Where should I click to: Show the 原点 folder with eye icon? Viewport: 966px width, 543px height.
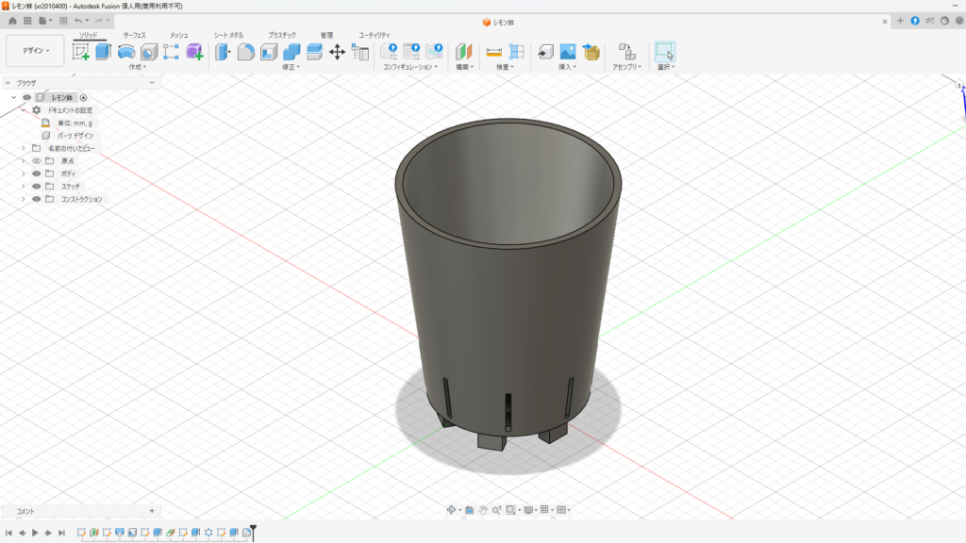click(x=37, y=161)
